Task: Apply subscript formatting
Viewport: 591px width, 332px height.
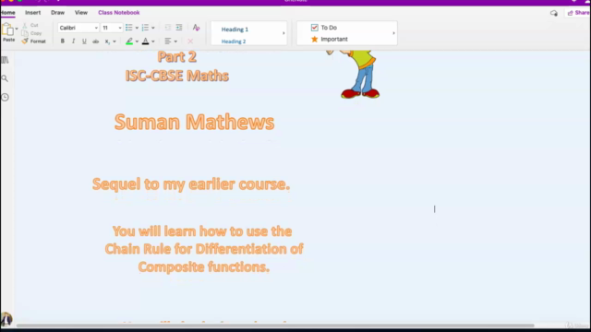Action: pyautogui.click(x=107, y=41)
